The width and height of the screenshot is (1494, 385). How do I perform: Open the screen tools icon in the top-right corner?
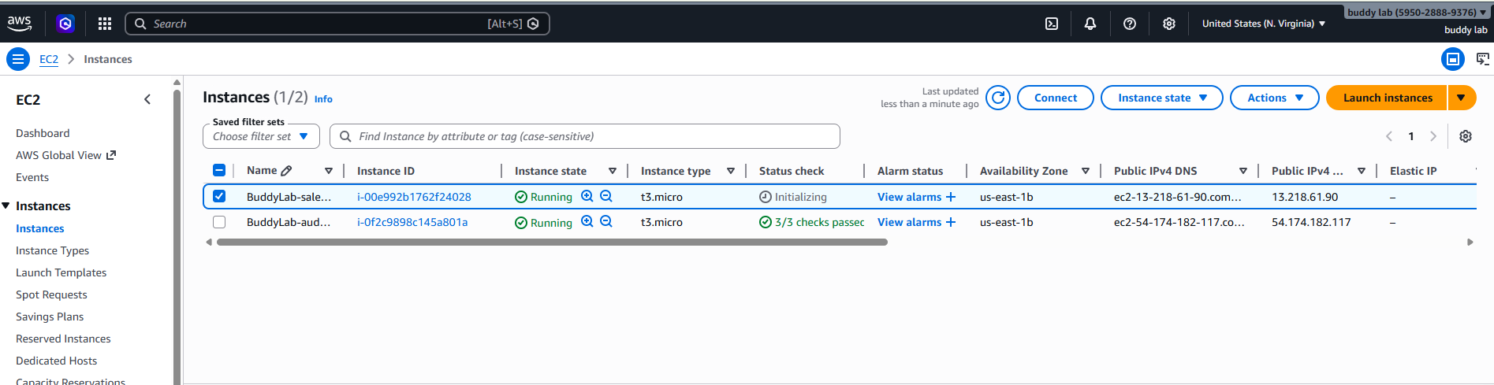tap(1483, 59)
